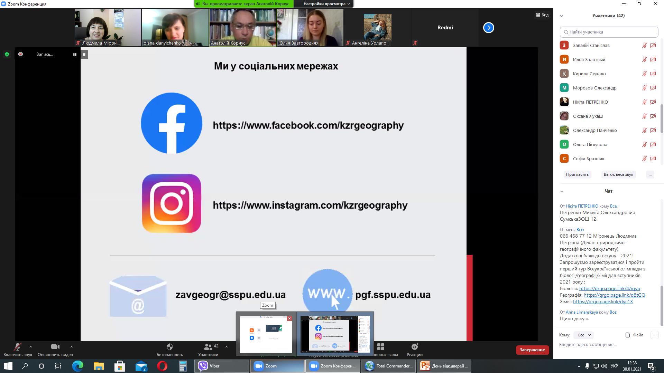Screen dimensions: 664x373
Task: Stop camera with Остановить видео button
Action: click(55, 350)
